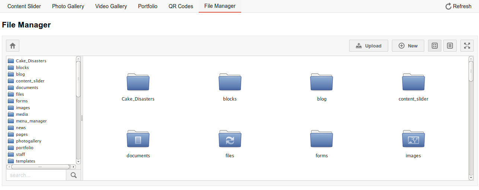
Task: Select menu_manager in the folder tree
Action: pos(31,121)
